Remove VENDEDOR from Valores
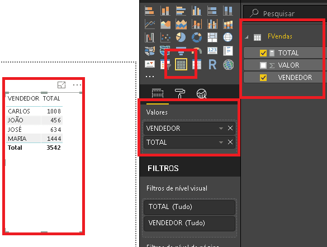 [x=230, y=128]
